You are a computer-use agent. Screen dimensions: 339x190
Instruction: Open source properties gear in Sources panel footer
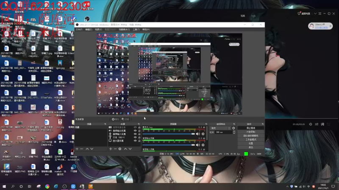120,149
